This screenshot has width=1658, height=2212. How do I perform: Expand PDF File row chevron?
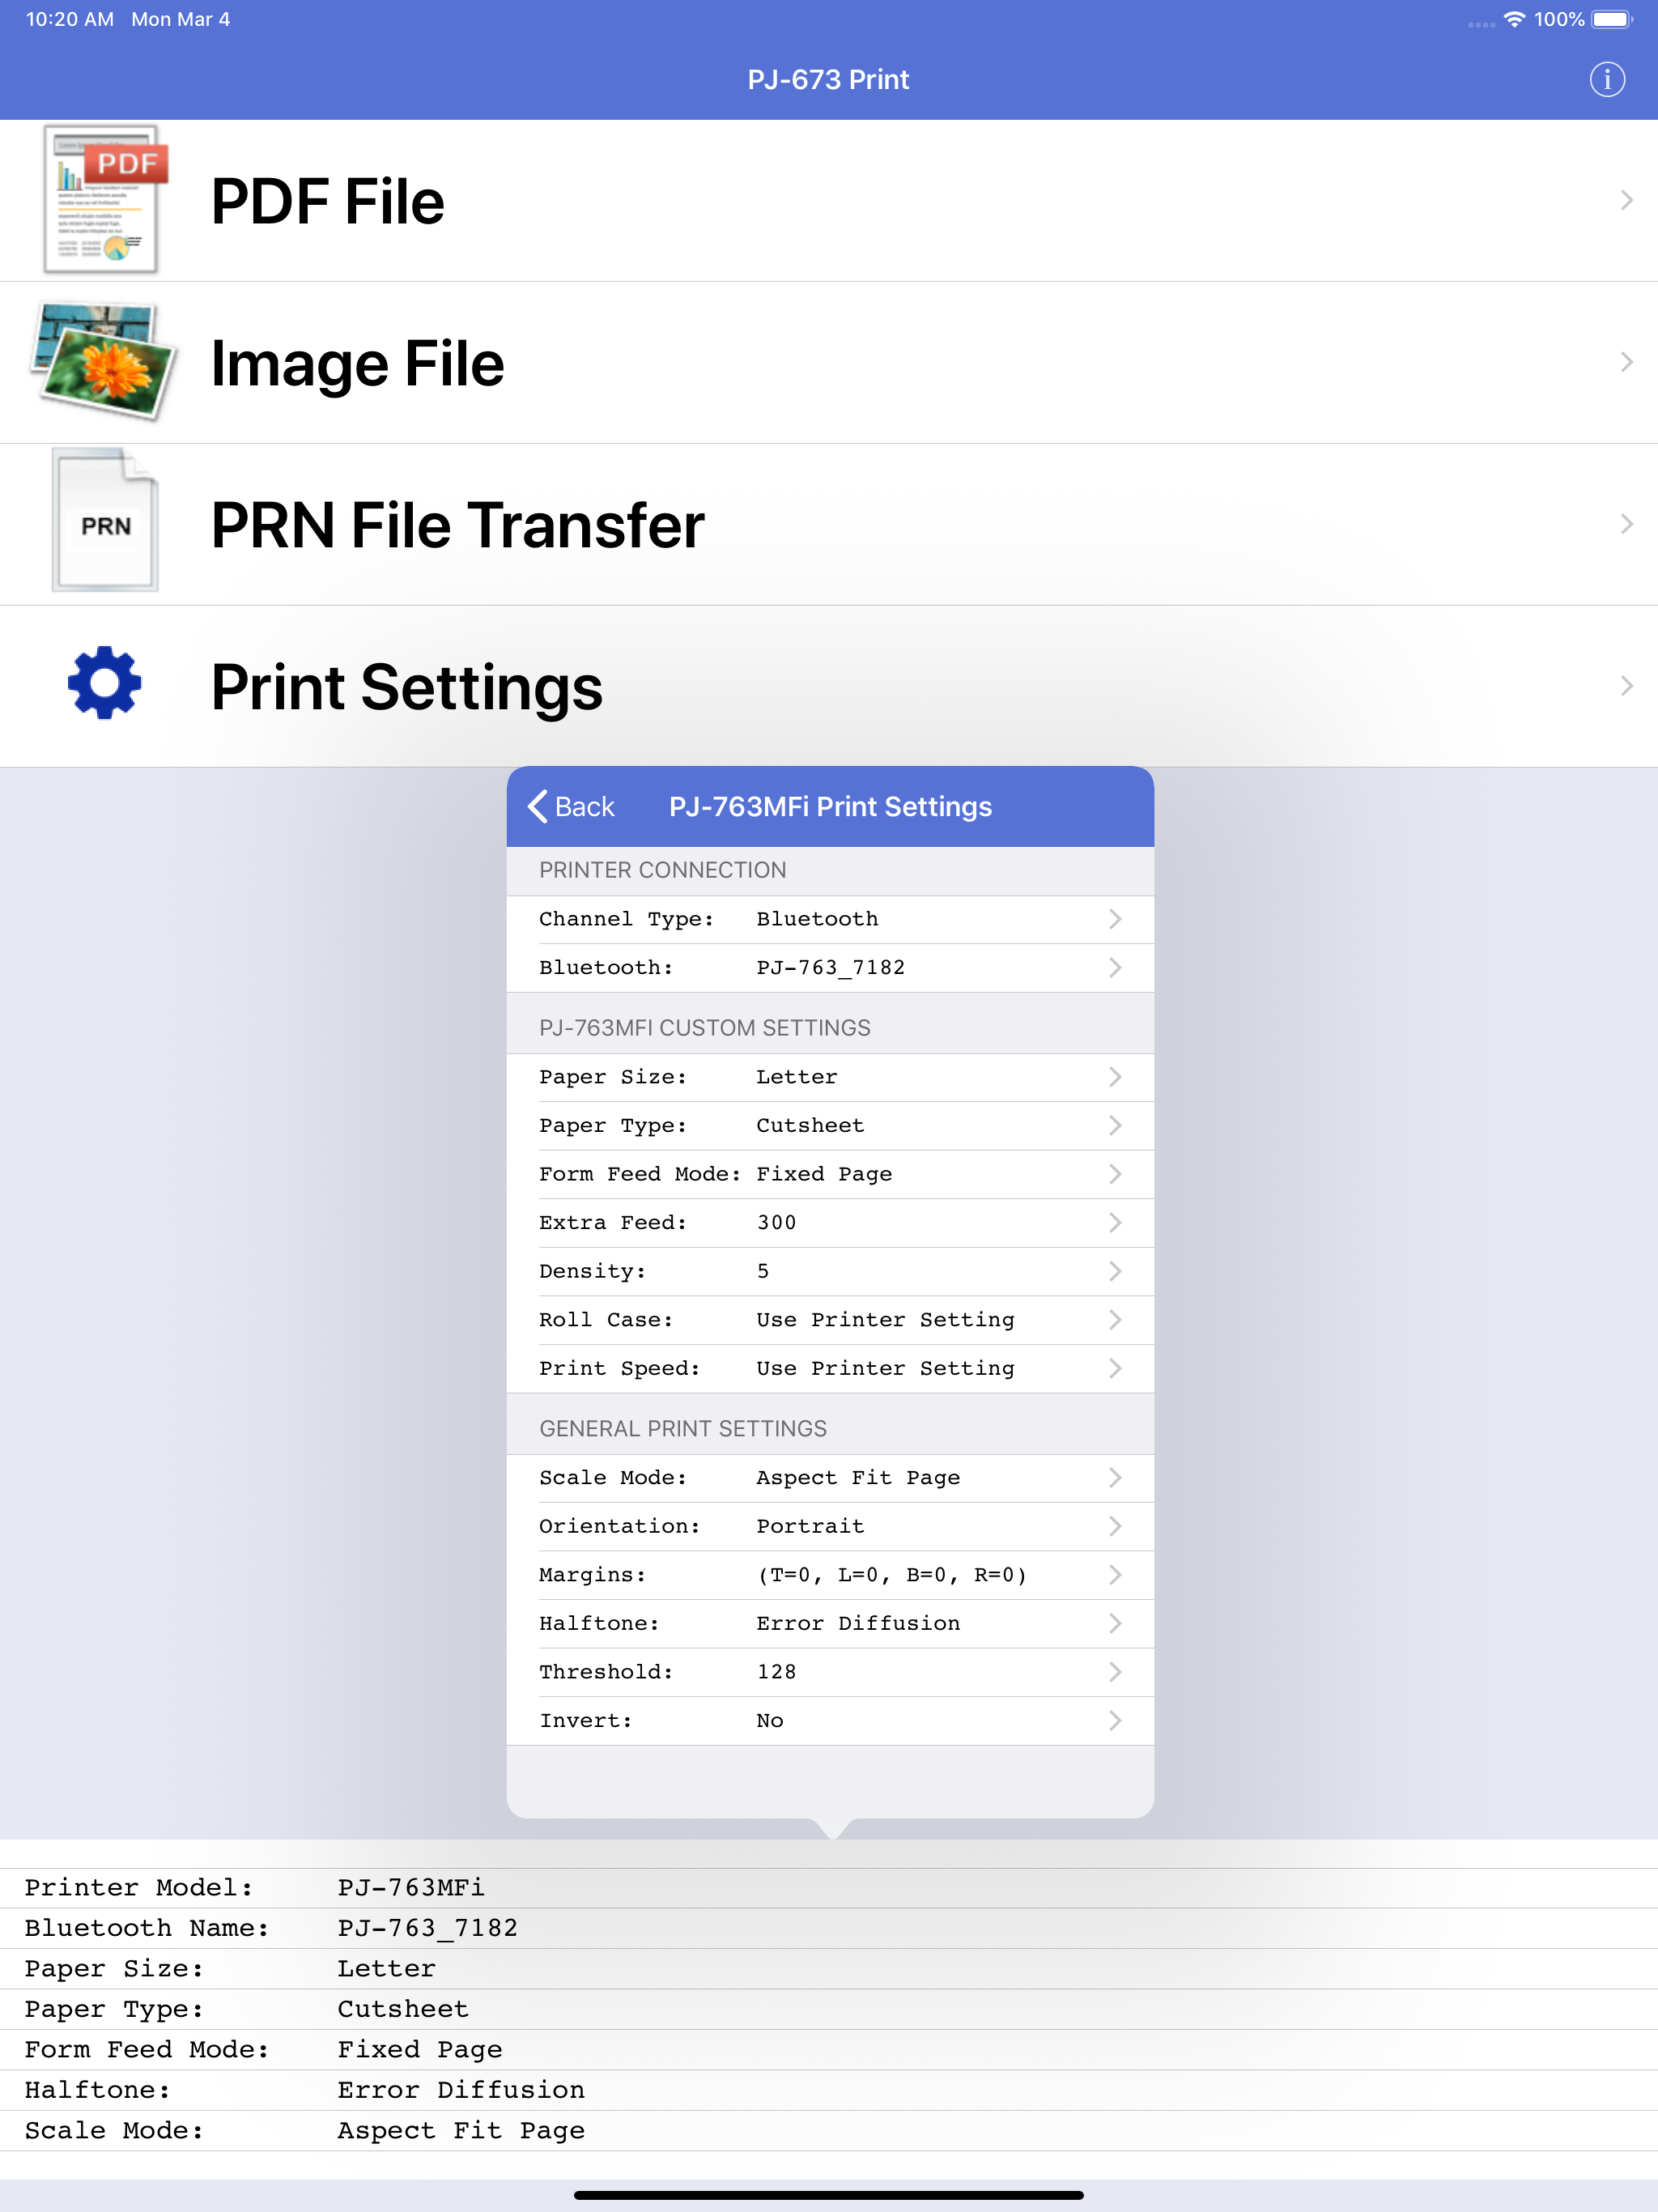tap(1627, 200)
